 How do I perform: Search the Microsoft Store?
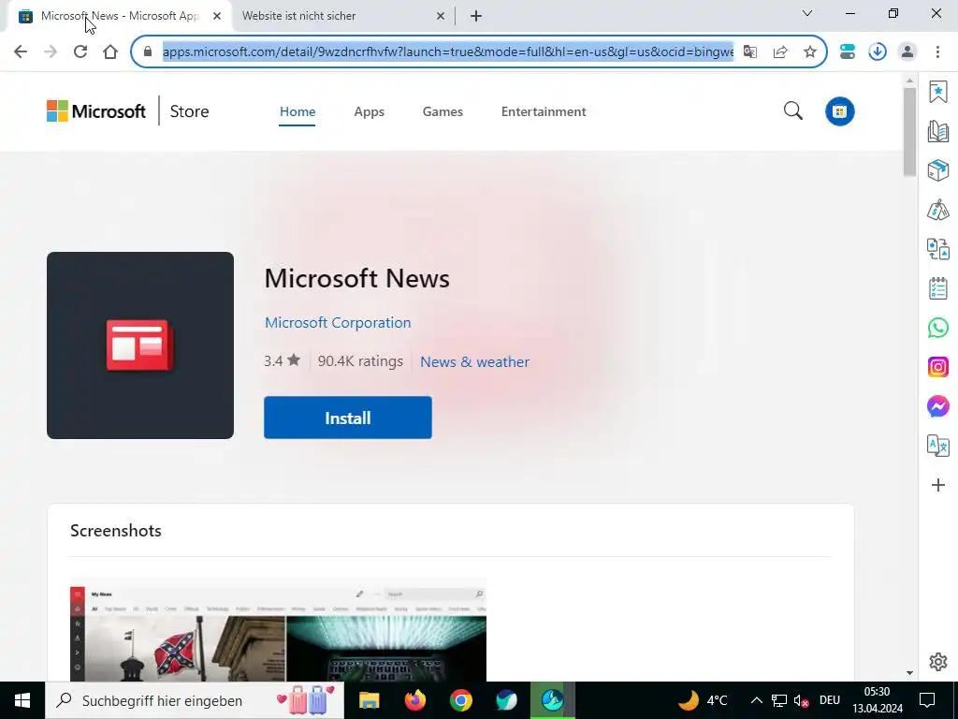(793, 111)
